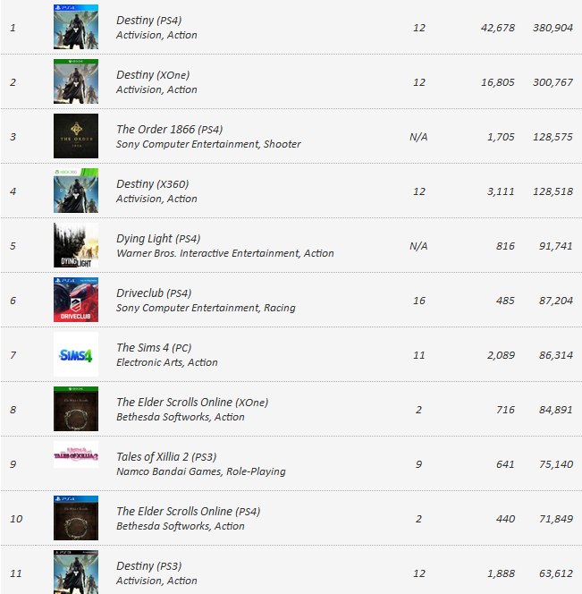The image size is (582, 594).
Task: Open the Driveclub PS4 box art
Action: coord(76,300)
